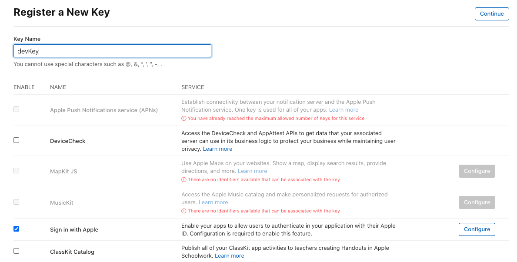Click the APNs maximum keys error message
The height and width of the screenshot is (262, 517).
pos(276,118)
